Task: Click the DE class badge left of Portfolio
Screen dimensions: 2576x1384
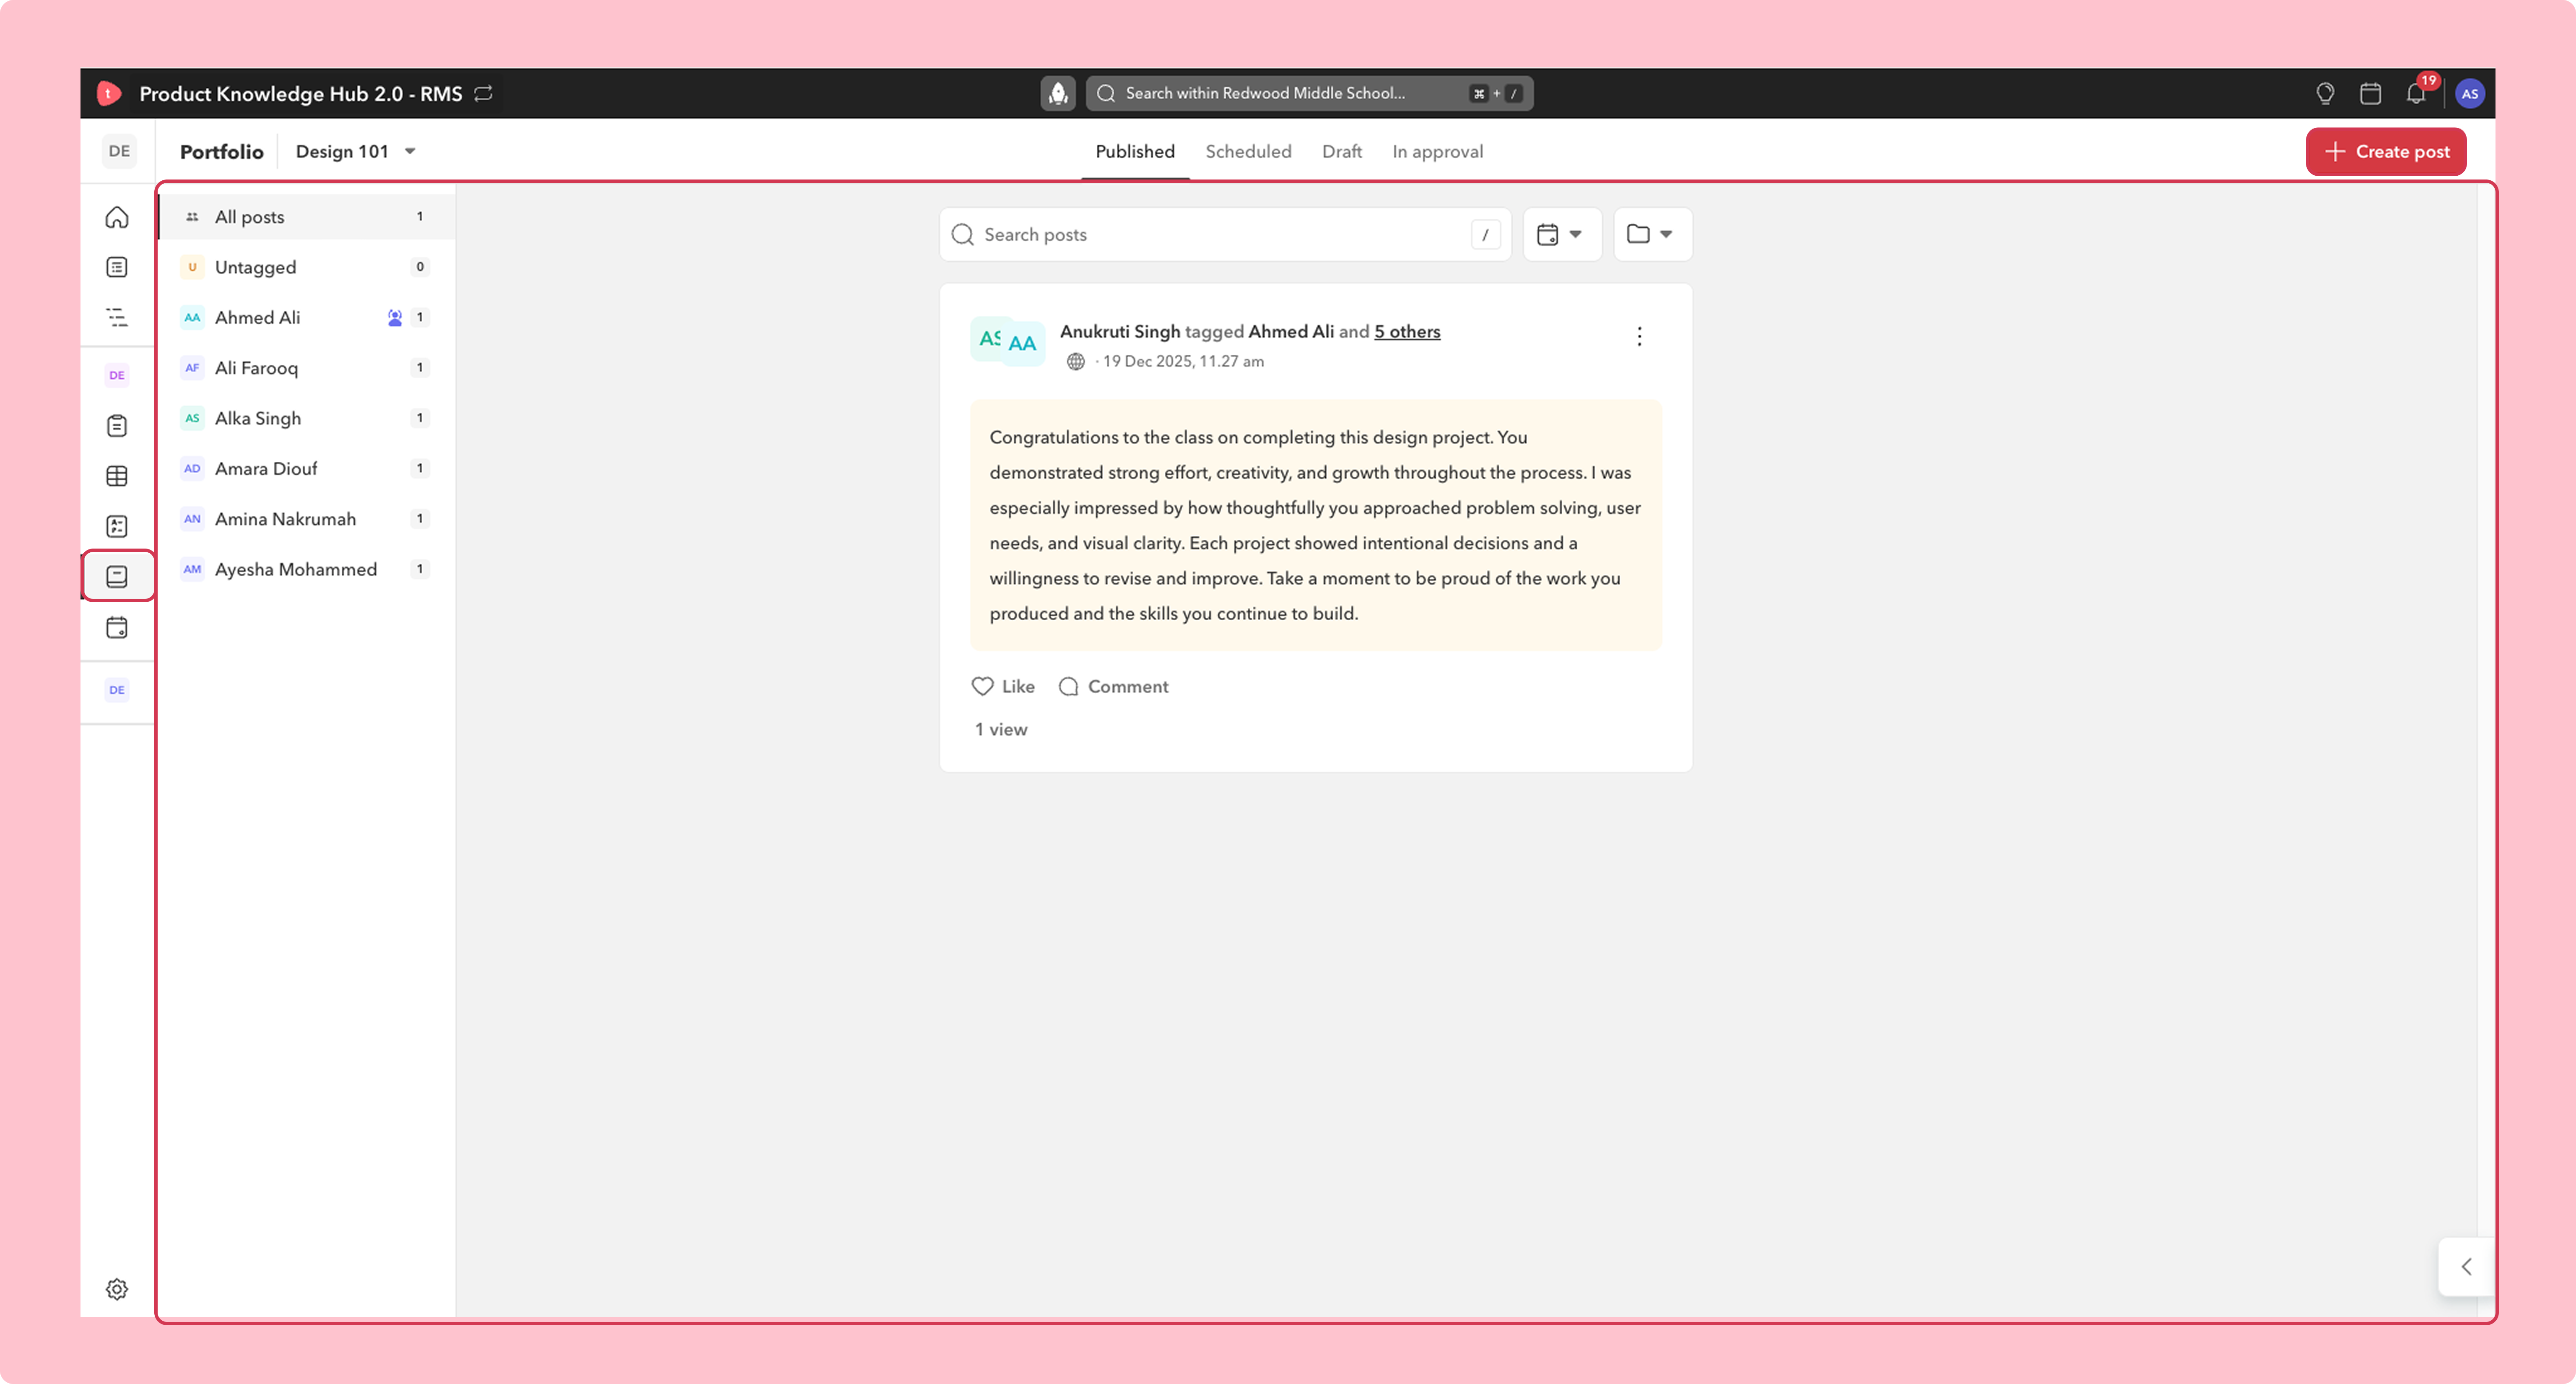Action: tap(119, 151)
